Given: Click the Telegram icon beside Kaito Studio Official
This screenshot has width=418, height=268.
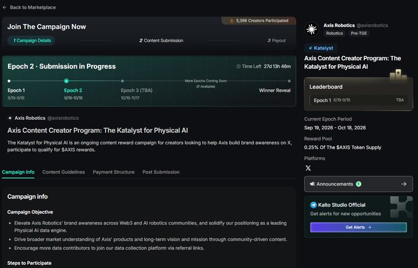Looking at the screenshot, I should [313, 205].
